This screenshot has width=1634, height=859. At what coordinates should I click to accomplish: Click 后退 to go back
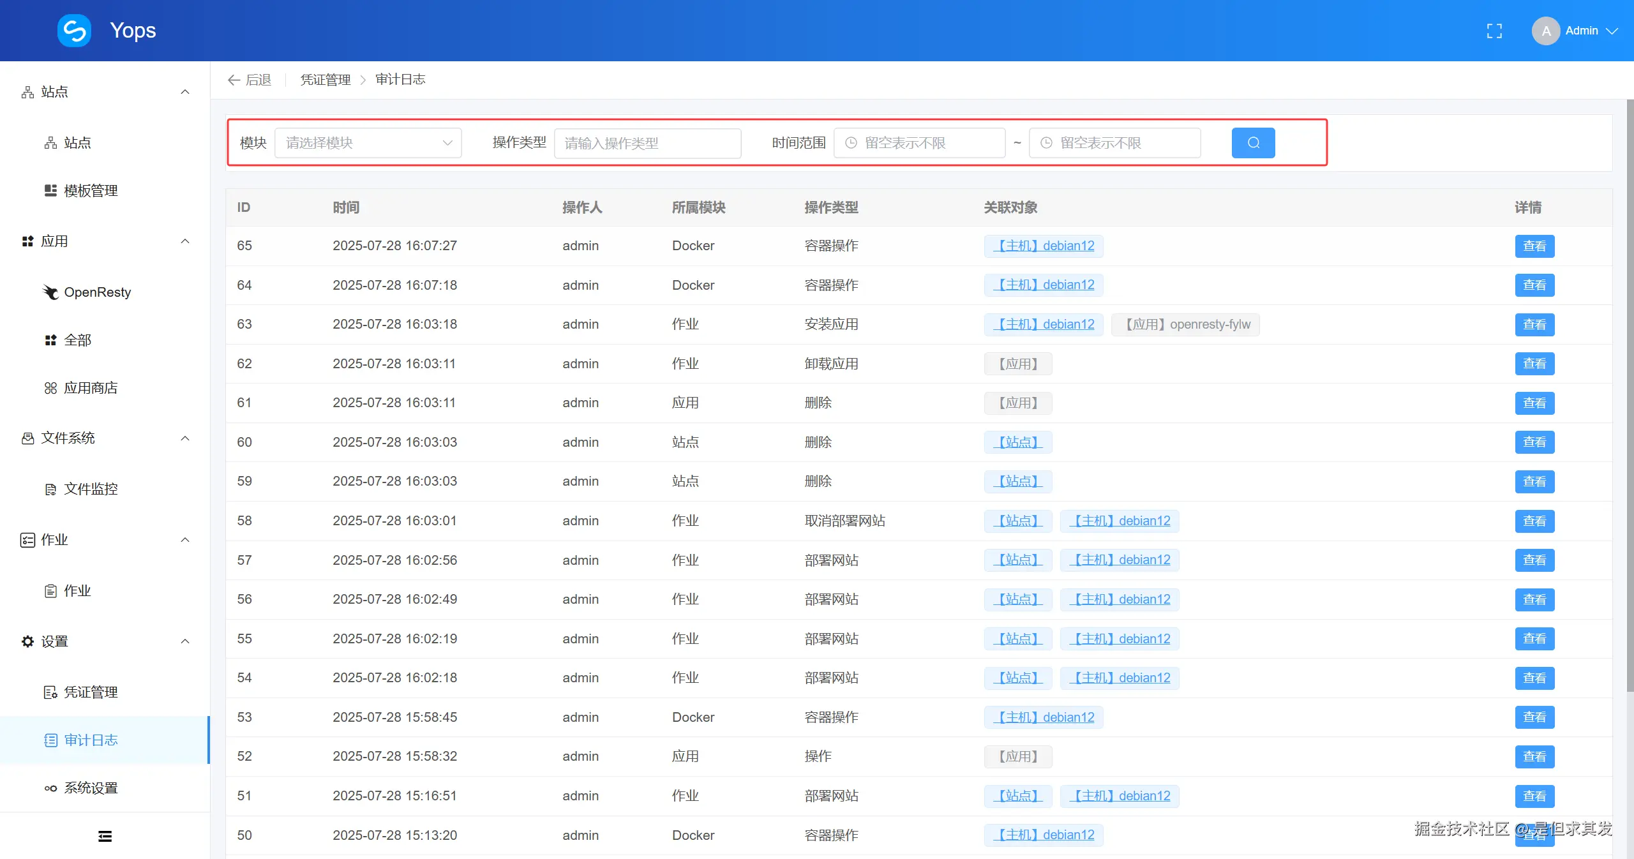pos(248,79)
